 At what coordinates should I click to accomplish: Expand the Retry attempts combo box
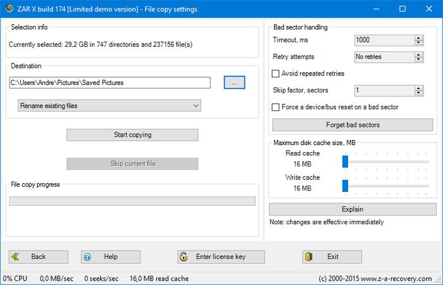tap(388, 57)
